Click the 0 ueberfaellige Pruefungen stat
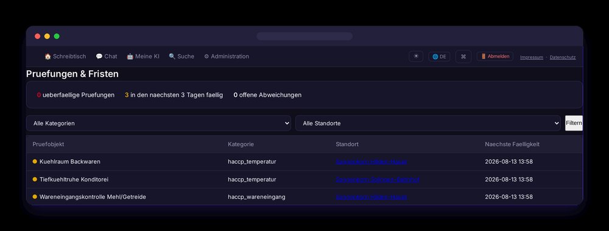Image resolution: width=609 pixels, height=231 pixels. click(x=76, y=95)
